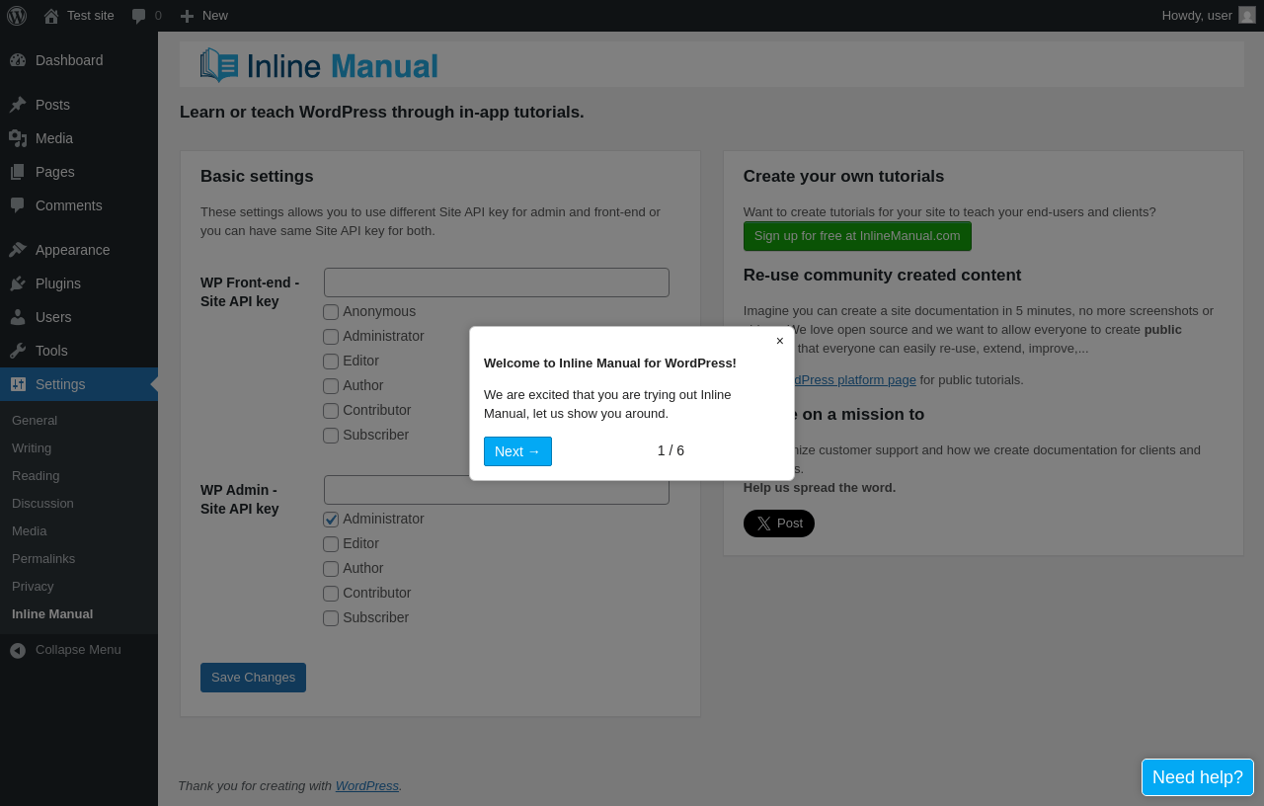Click the Media icon in sidebar
Viewport: 1264px width, 806px height.
(x=18, y=138)
